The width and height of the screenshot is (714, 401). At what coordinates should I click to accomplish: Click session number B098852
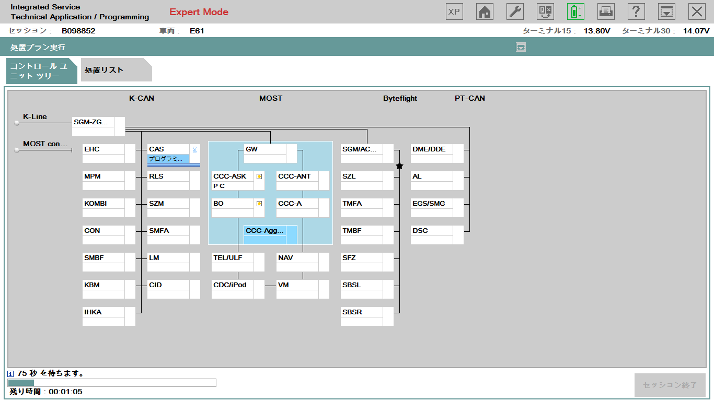[x=78, y=31]
